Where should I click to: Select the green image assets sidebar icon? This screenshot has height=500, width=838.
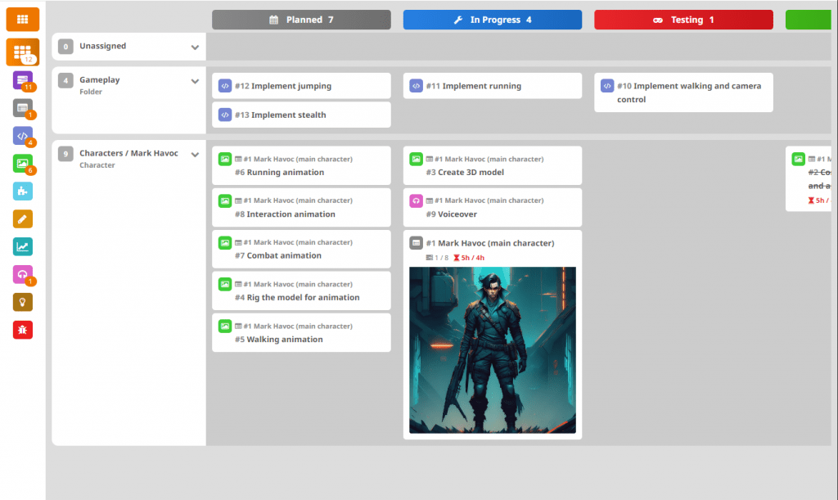pos(22,164)
